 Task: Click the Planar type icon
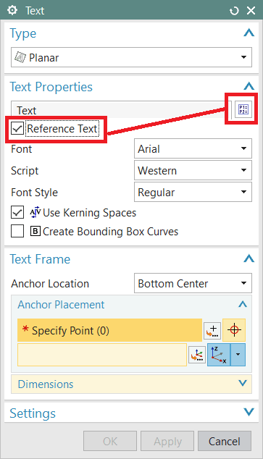click(20, 57)
